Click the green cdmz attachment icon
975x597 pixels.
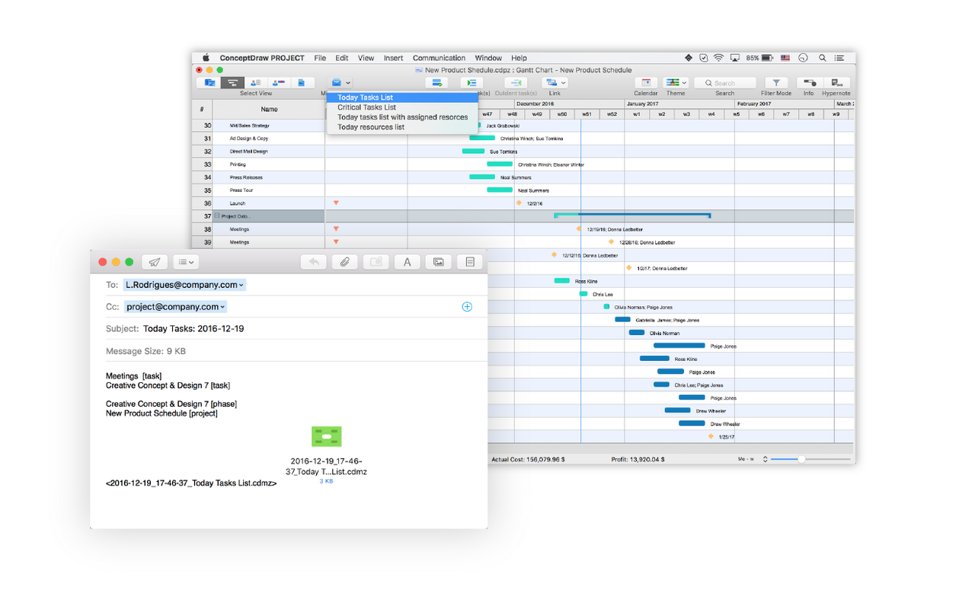327,436
